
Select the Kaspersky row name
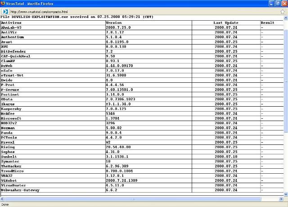[x=11, y=109]
